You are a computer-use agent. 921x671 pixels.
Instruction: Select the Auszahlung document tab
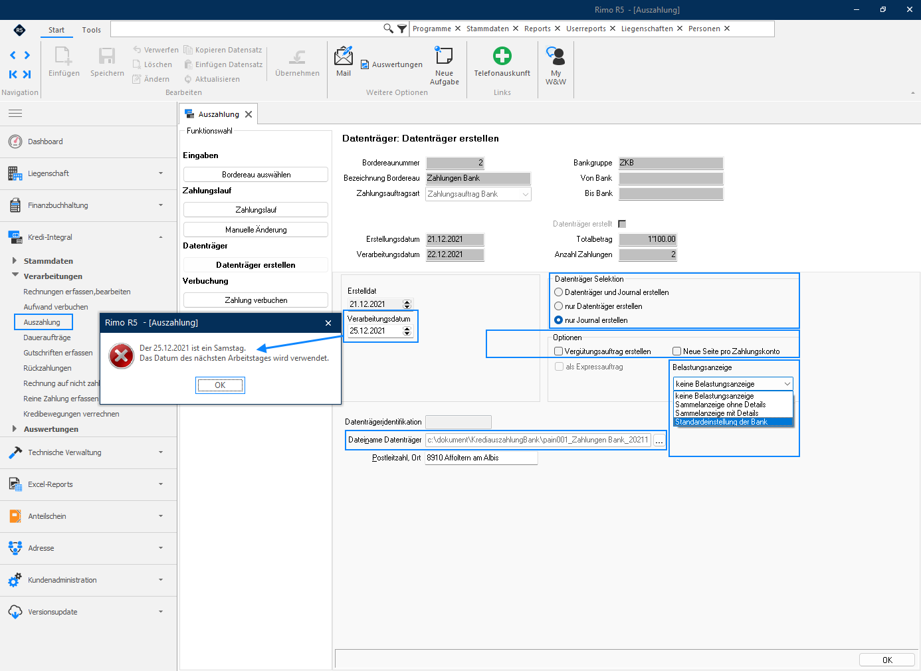218,114
